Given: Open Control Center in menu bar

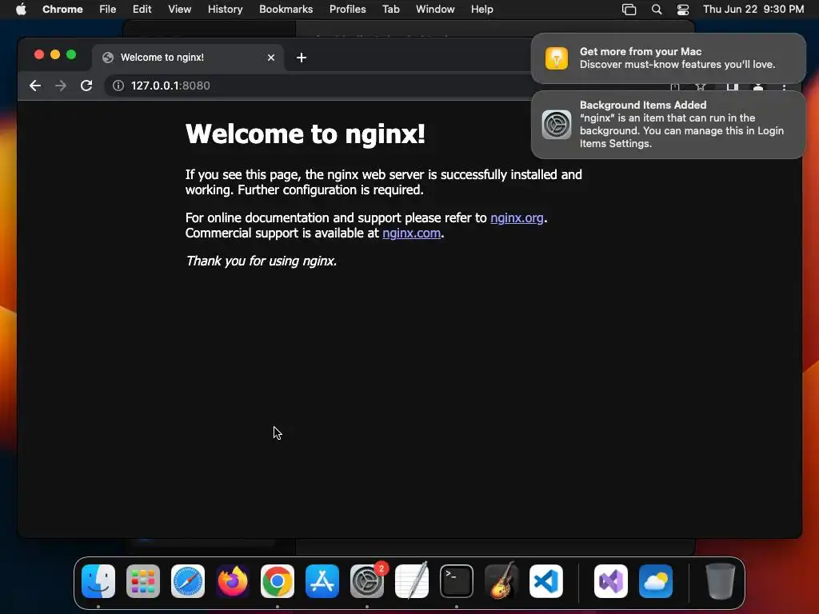Looking at the screenshot, I should click(x=683, y=10).
